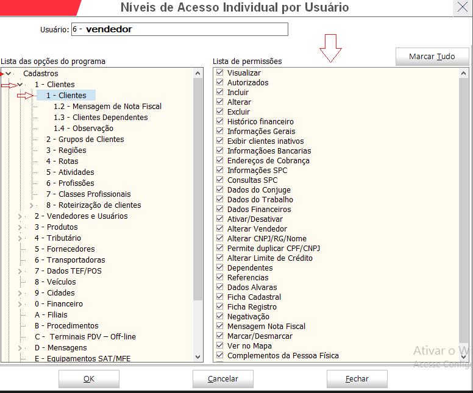The image size is (473, 393).
Task: Select 2 - Grupos de Clientes
Action: pyautogui.click(x=85, y=139)
